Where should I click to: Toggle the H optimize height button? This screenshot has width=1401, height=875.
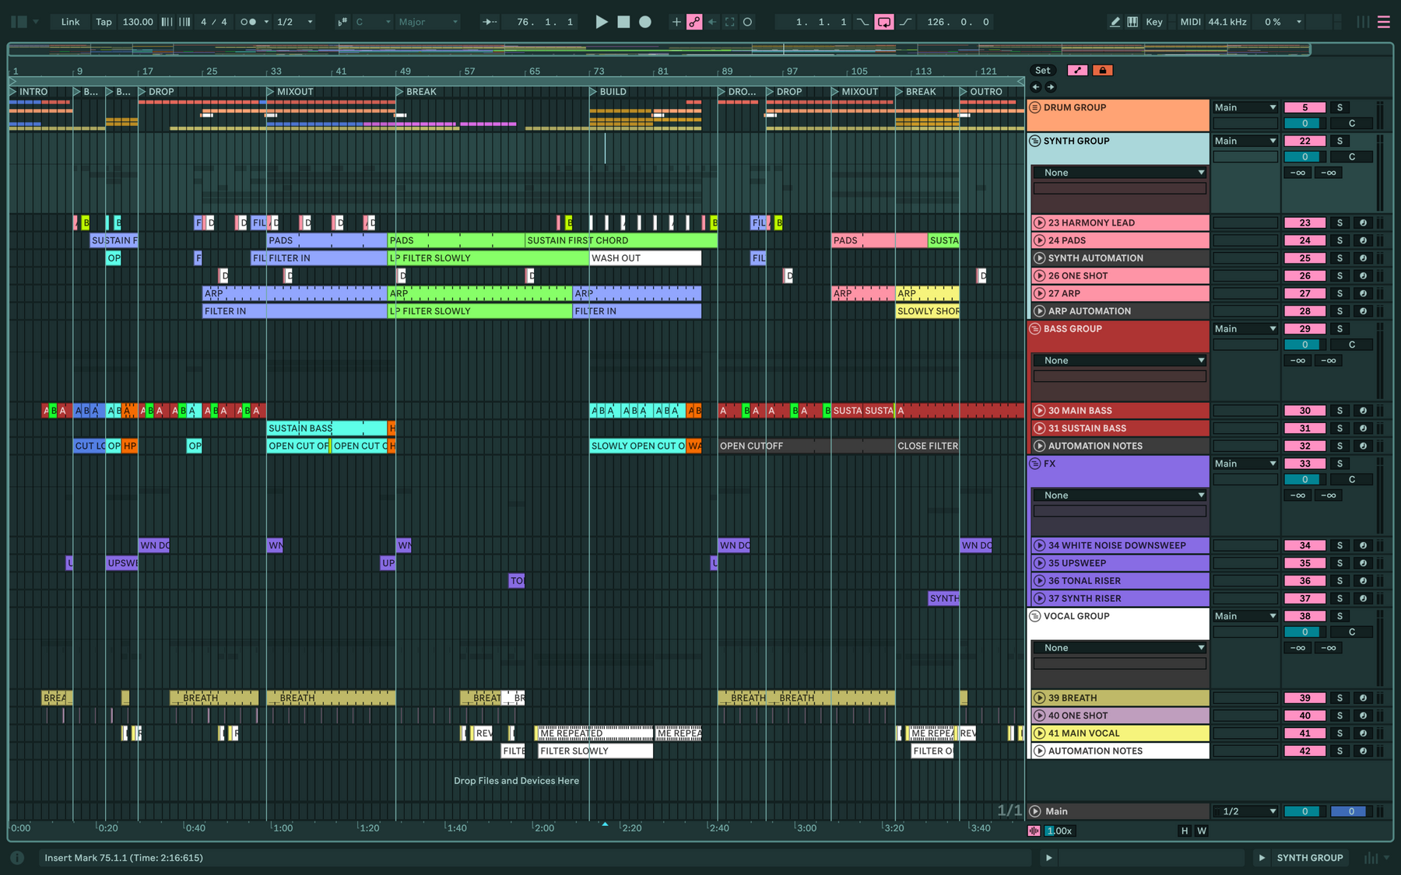point(1185,831)
